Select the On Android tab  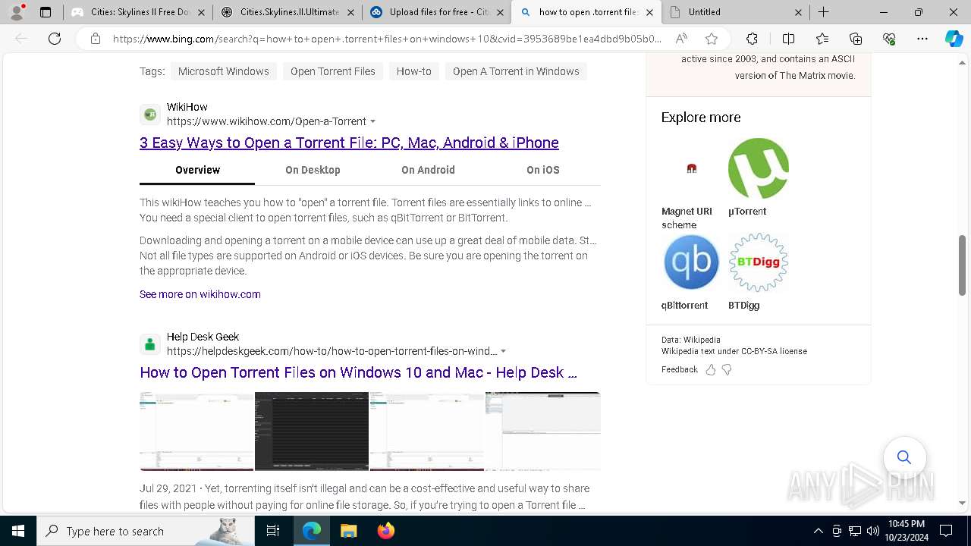click(428, 170)
